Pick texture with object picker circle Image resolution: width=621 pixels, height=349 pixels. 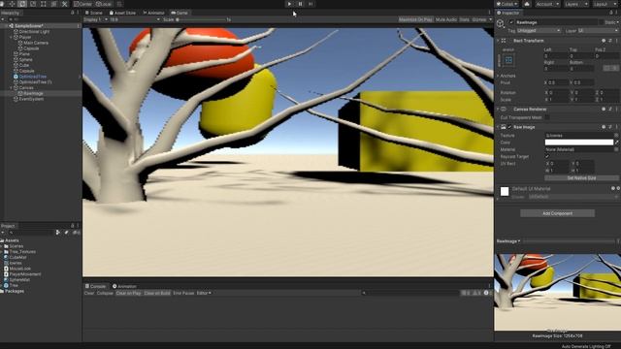coord(616,136)
